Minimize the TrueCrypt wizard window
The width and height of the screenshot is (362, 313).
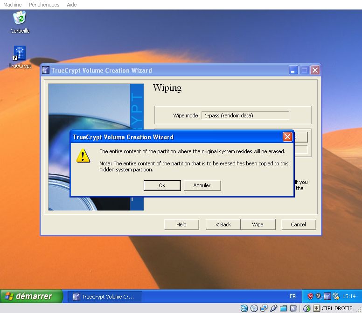(x=293, y=70)
